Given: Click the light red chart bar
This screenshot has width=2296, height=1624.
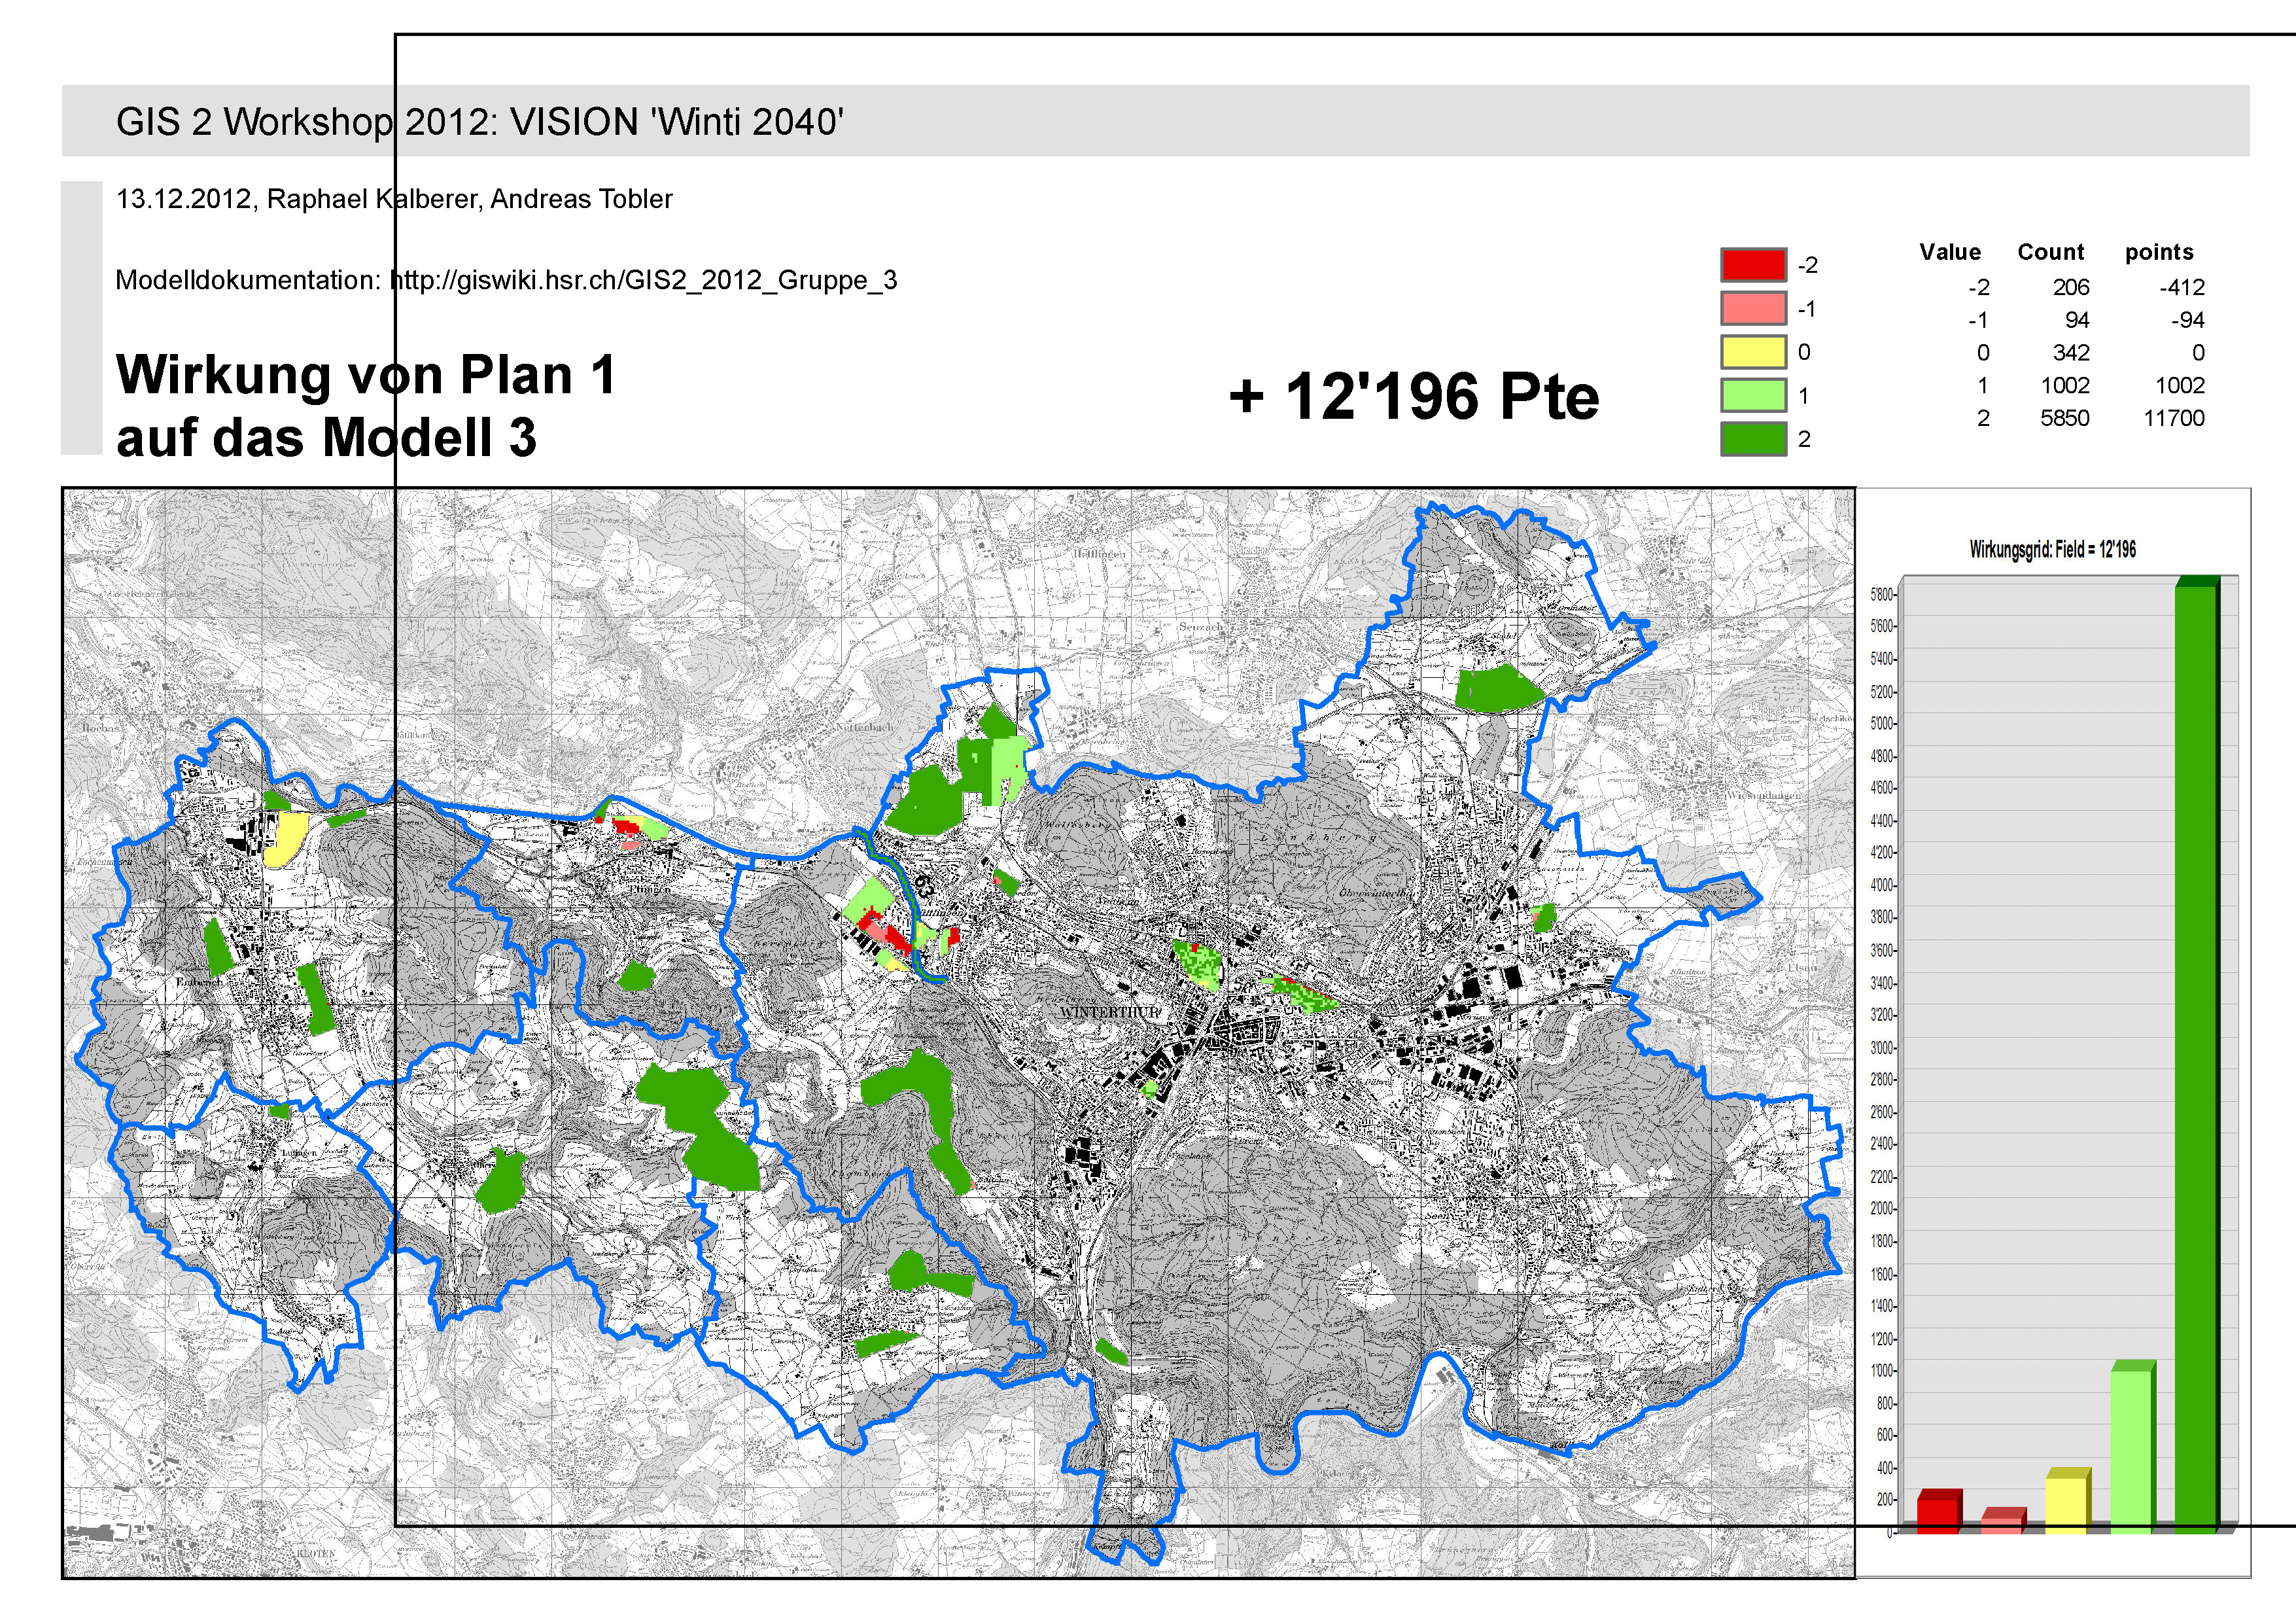Looking at the screenshot, I should (x=2001, y=1521).
